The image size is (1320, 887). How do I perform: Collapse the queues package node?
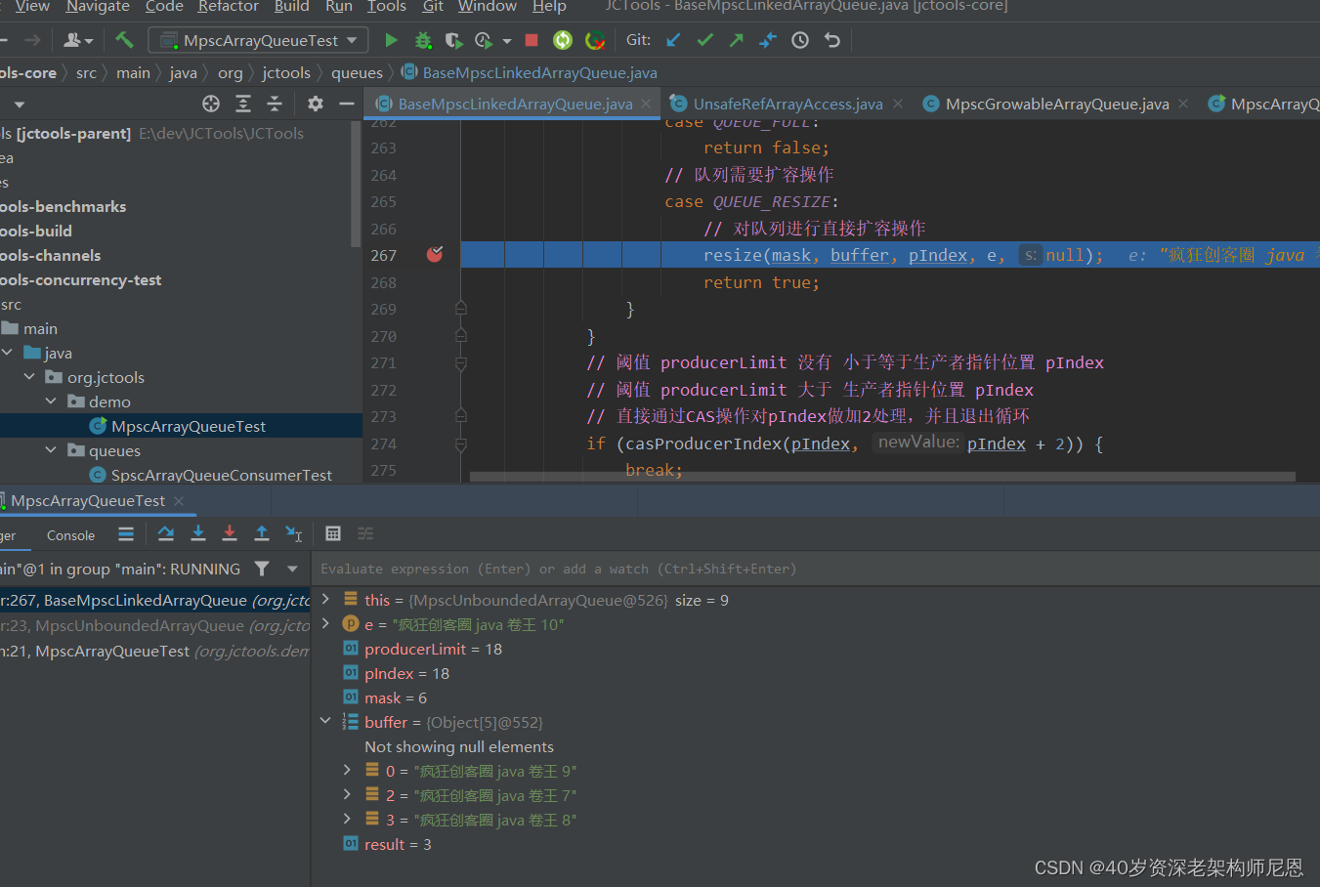coord(51,449)
